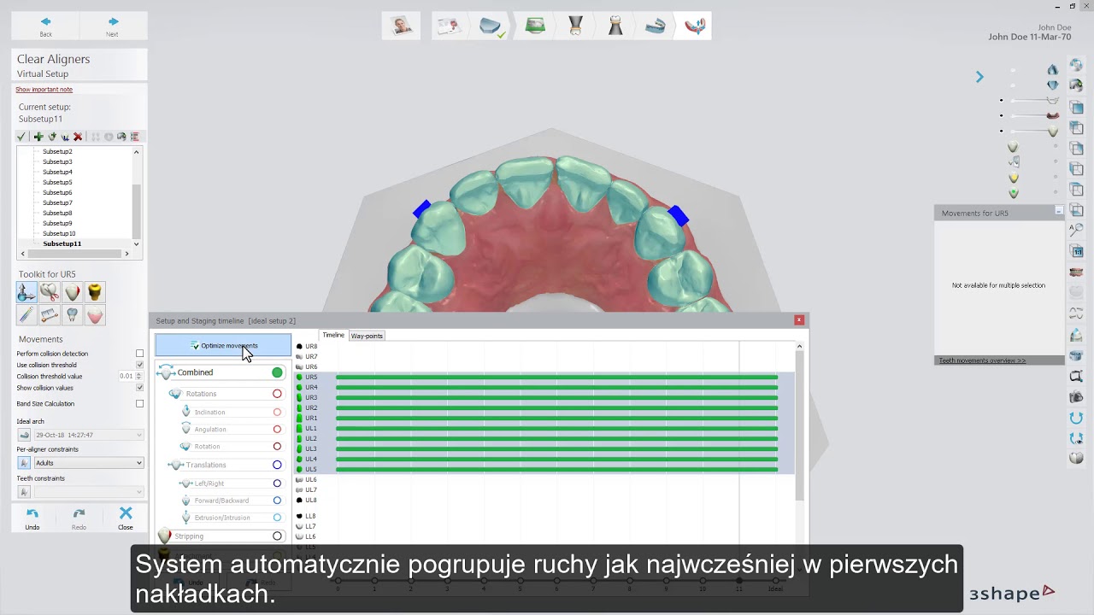Click the UL1 green movement bar
The height and width of the screenshot is (615, 1094).
click(x=556, y=428)
